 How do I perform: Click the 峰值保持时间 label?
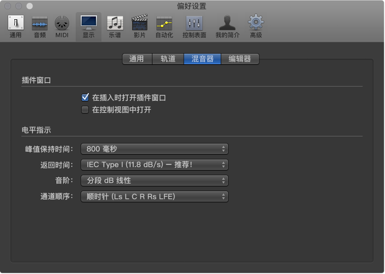49,149
